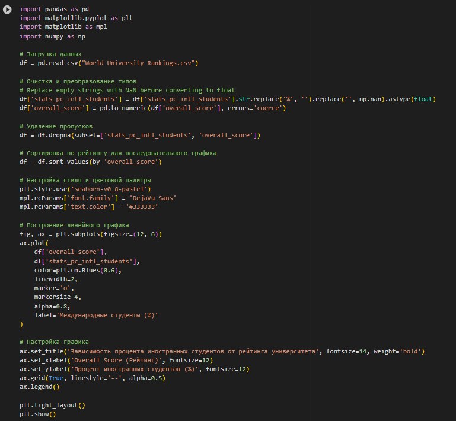Click weight='bold' argument
The image size is (456, 421).
pyautogui.click(x=397, y=351)
